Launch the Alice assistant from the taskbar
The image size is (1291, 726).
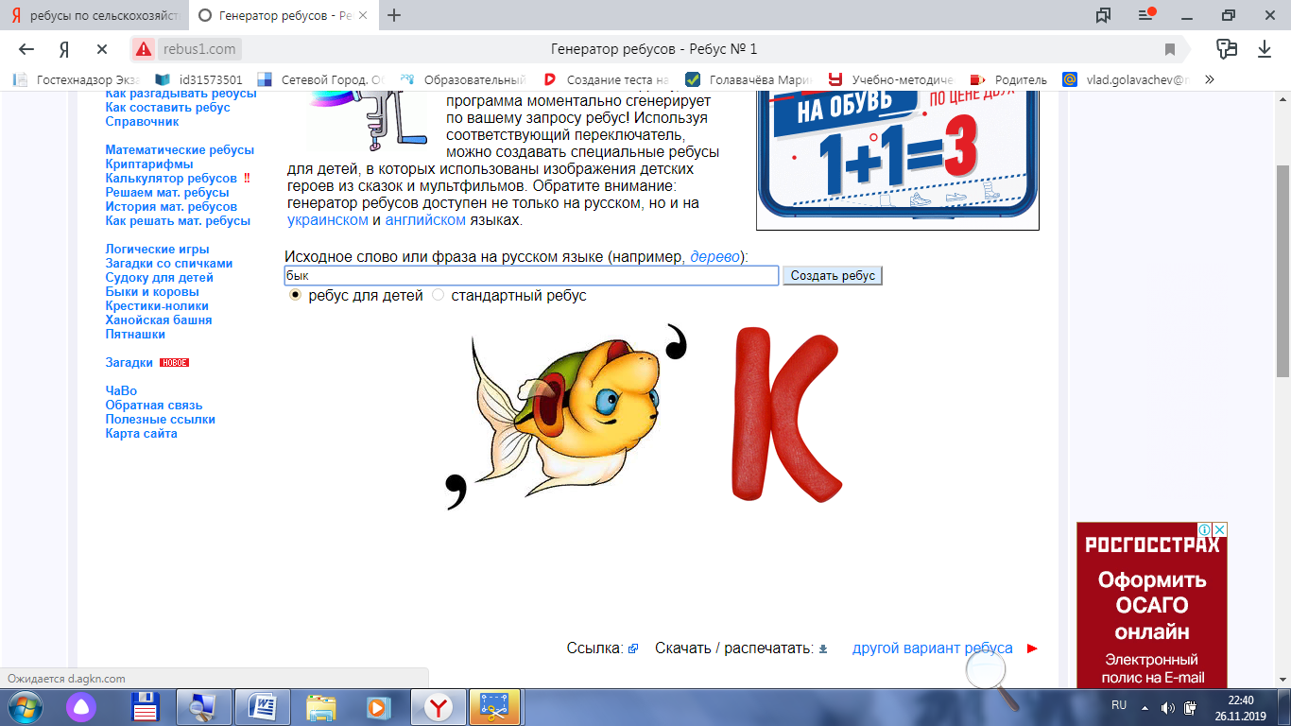[x=80, y=707]
